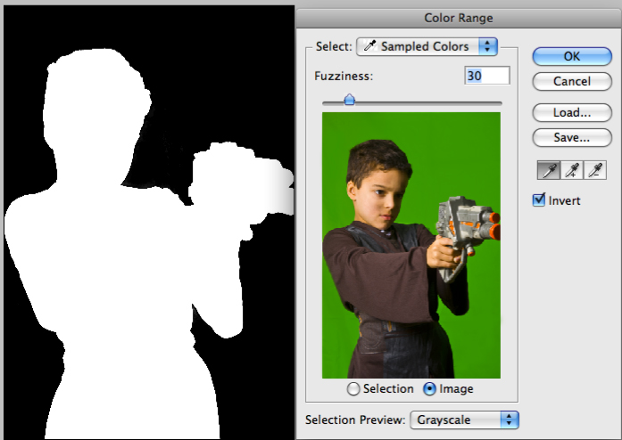Click the Cancel button

(x=572, y=81)
